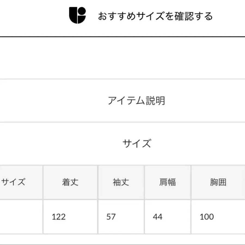Expand the アイテム説明 section

click(136, 101)
